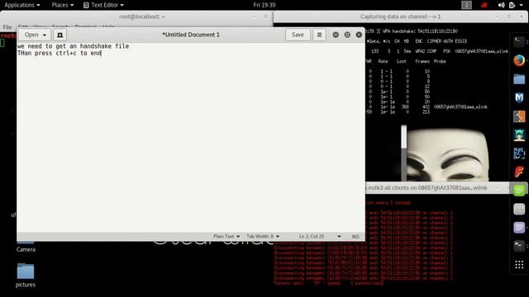
Task: Click the clock showing Fri 19:39
Action: coord(264,5)
